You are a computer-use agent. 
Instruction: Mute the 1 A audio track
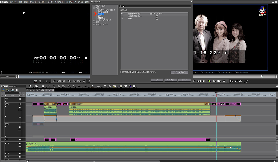click(x=20, y=144)
